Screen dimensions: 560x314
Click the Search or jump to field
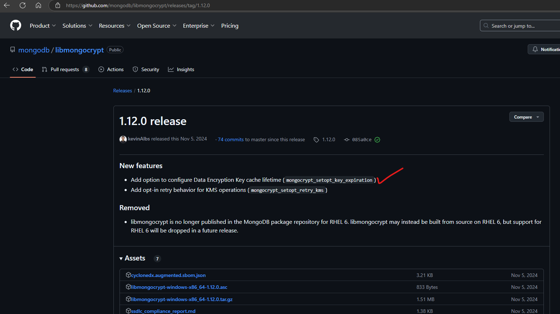click(521, 26)
